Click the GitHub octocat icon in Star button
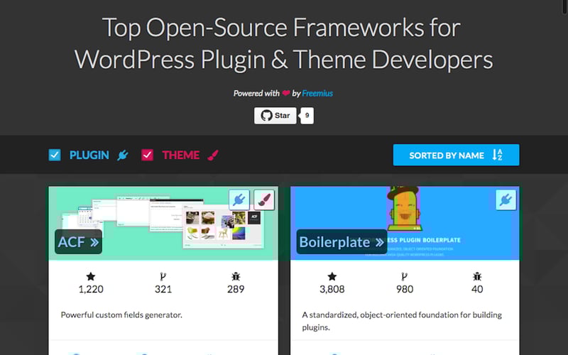568x355 pixels. point(267,116)
